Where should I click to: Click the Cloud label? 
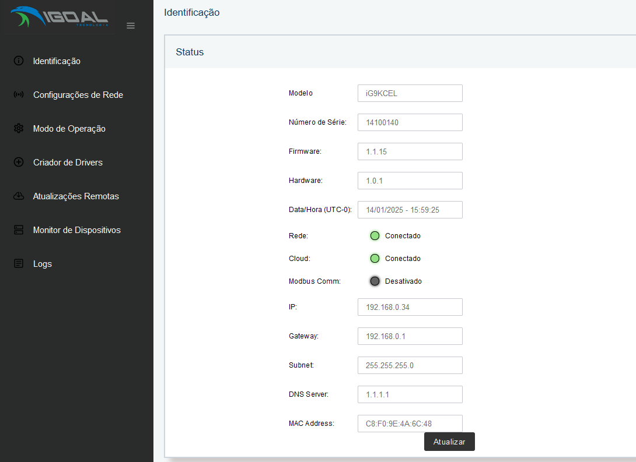299,258
